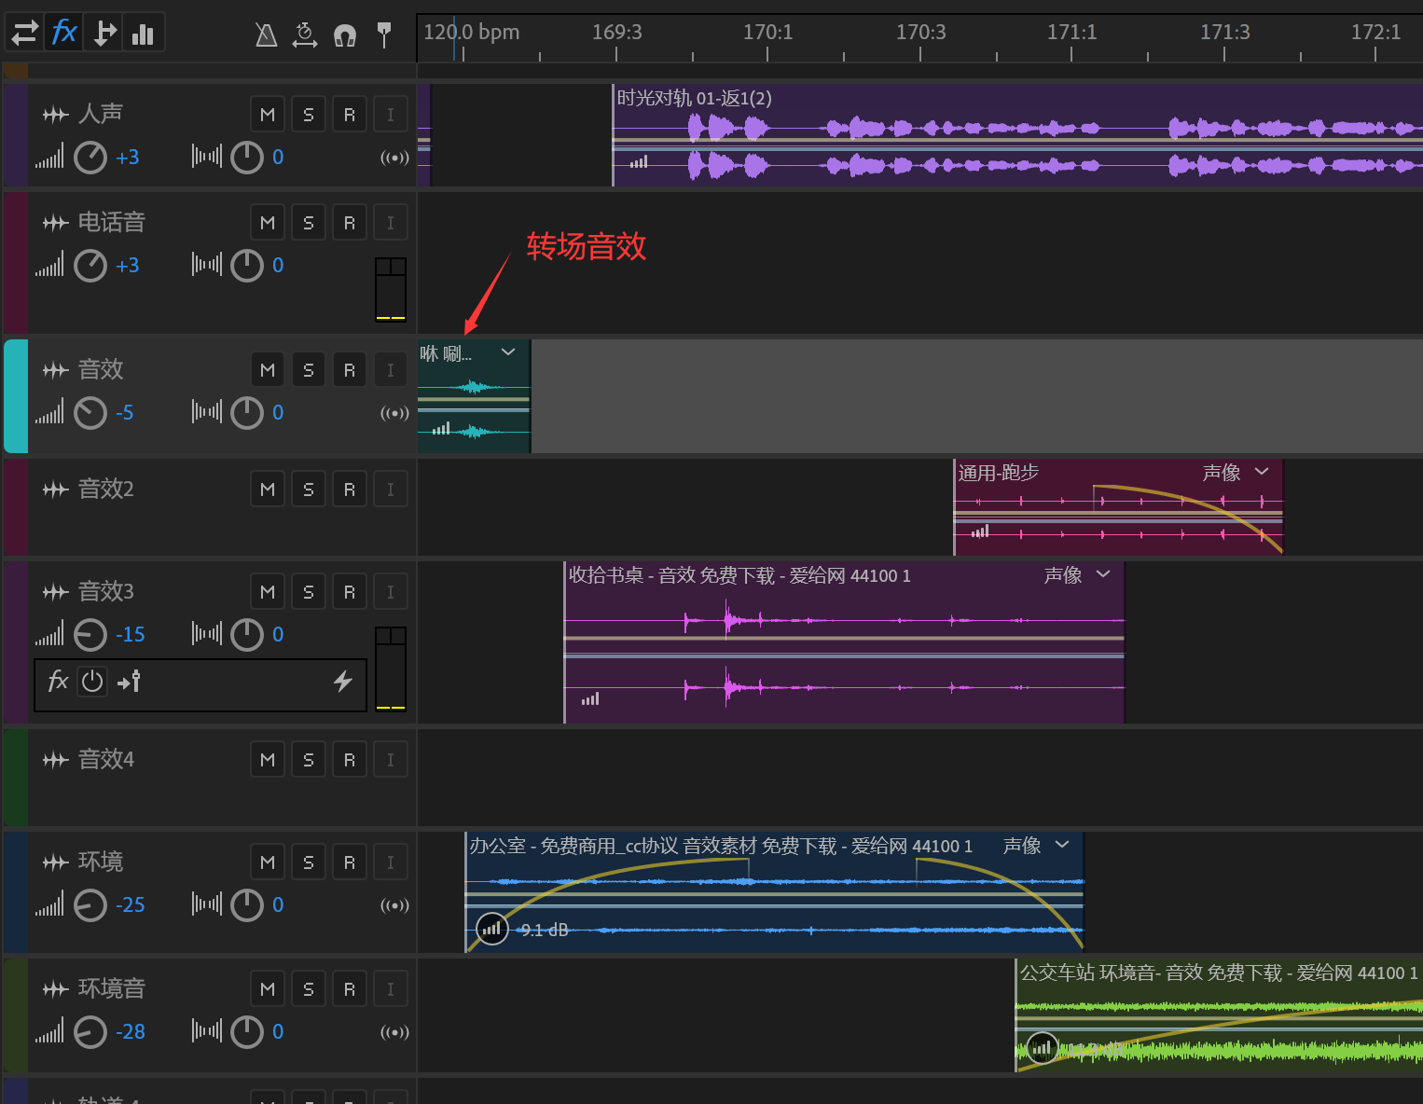
Task: Toggle global clip stretching icon
Action: pos(305,35)
